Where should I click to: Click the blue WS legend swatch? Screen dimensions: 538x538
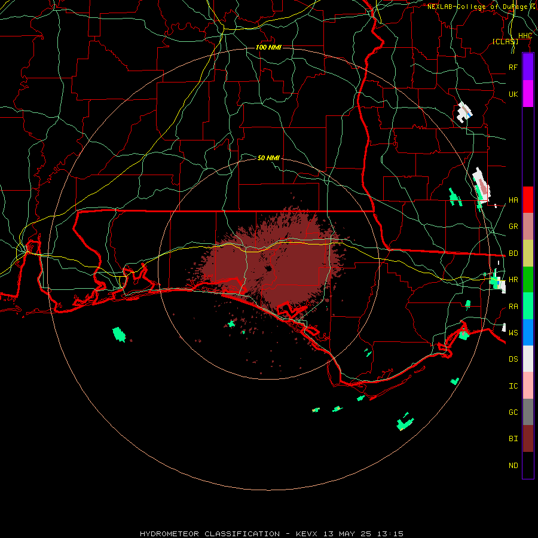528,332
